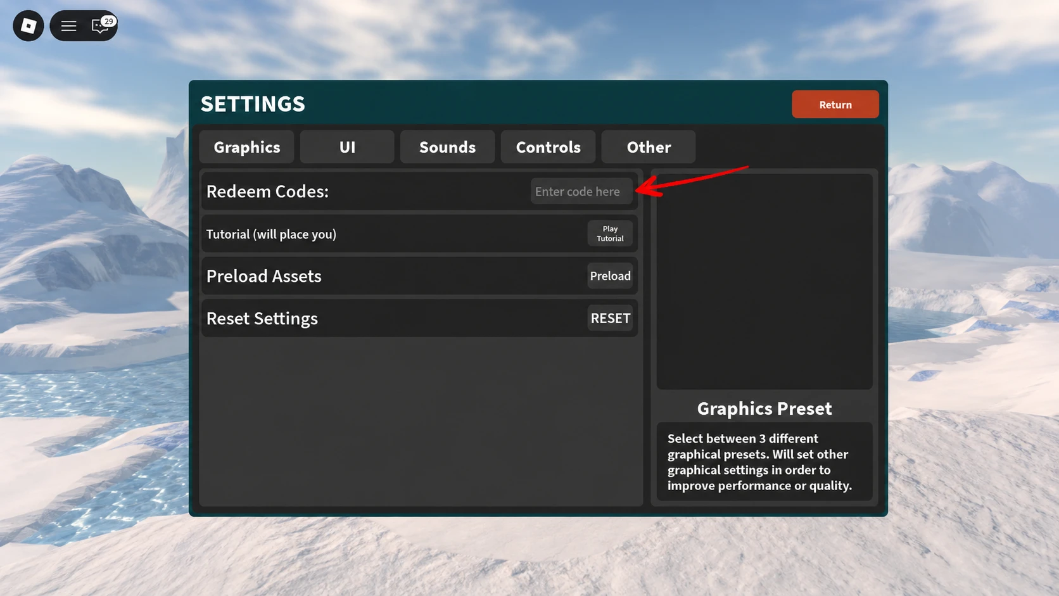Viewport: 1059px width, 596px height.
Task: Open the Roblox menu logo button
Action: pyautogui.click(x=29, y=26)
